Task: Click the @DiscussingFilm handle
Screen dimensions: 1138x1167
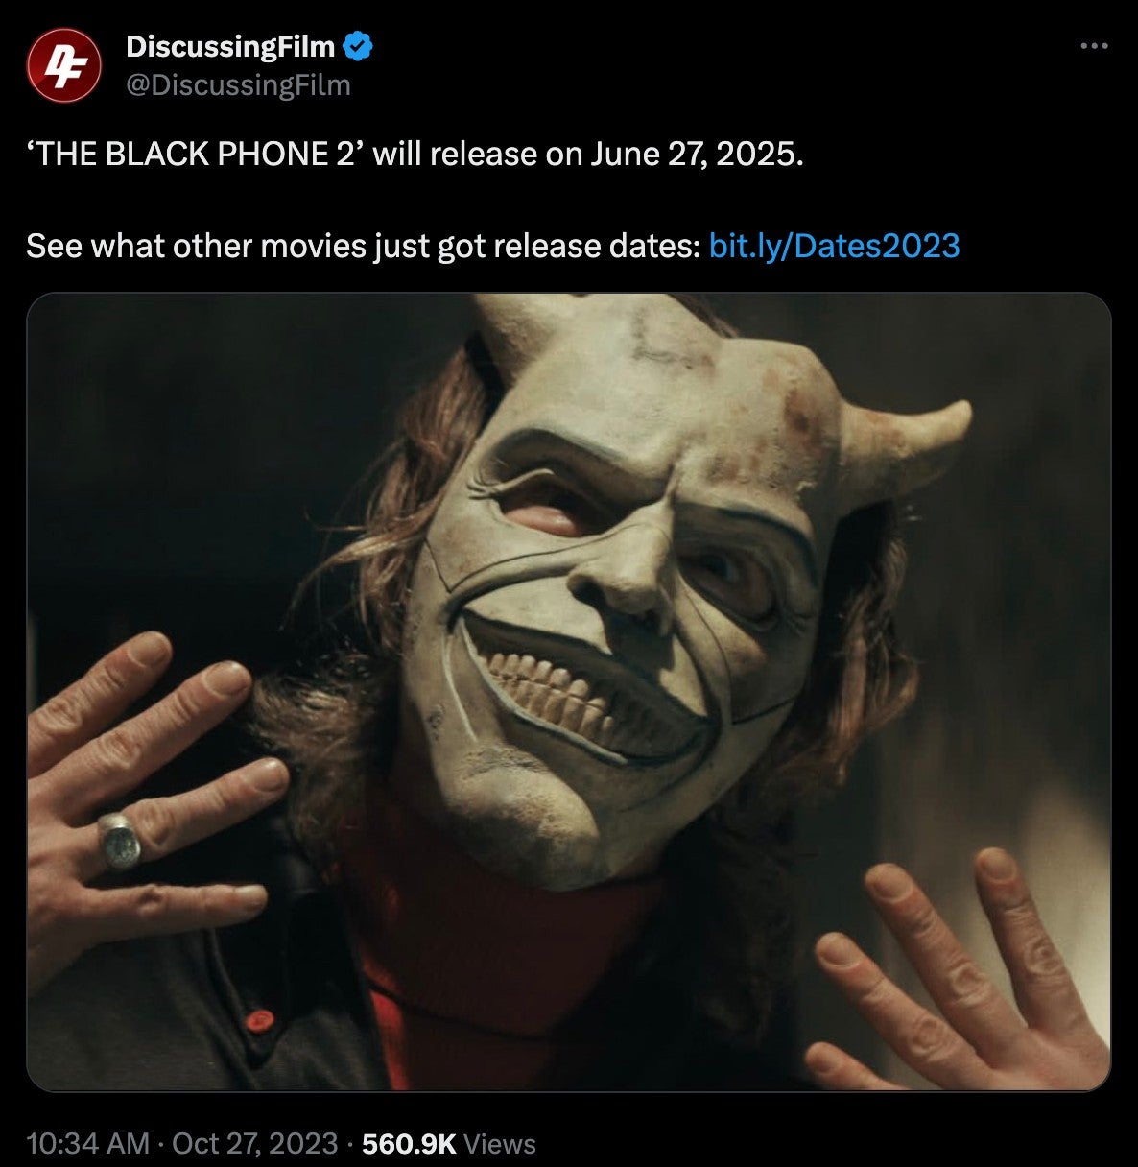Action: [238, 85]
